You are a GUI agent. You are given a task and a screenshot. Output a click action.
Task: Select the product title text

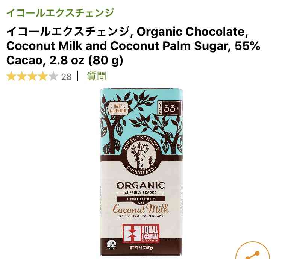[x=133, y=46]
